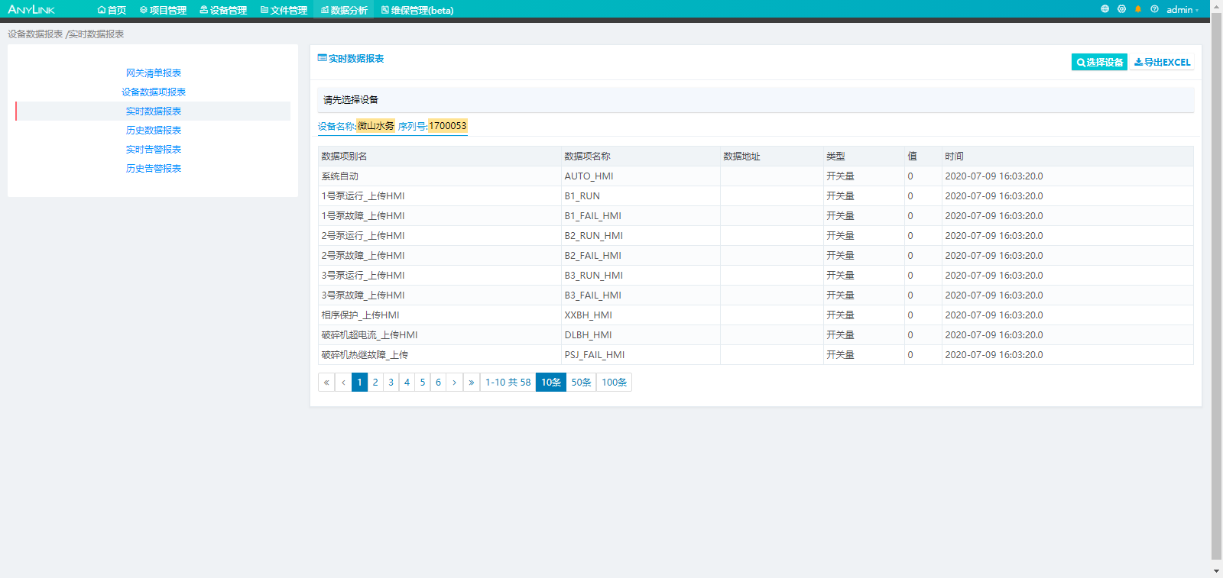Expand the admin user dropdown
The width and height of the screenshot is (1223, 578).
pyautogui.click(x=1182, y=9)
